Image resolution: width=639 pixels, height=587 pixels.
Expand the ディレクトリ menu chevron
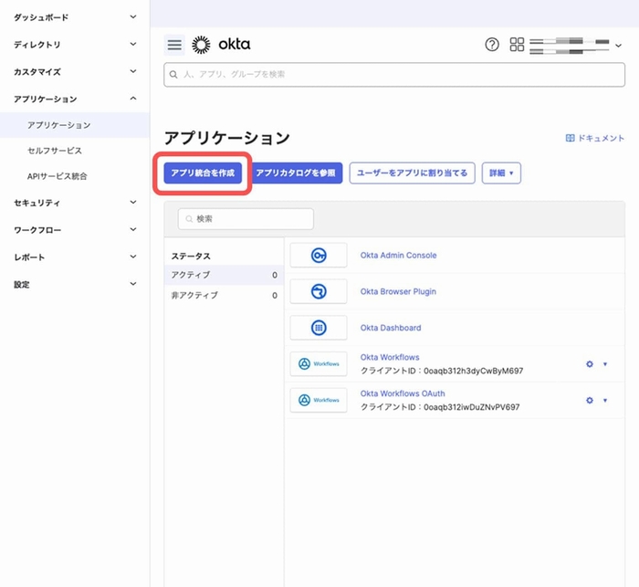133,44
